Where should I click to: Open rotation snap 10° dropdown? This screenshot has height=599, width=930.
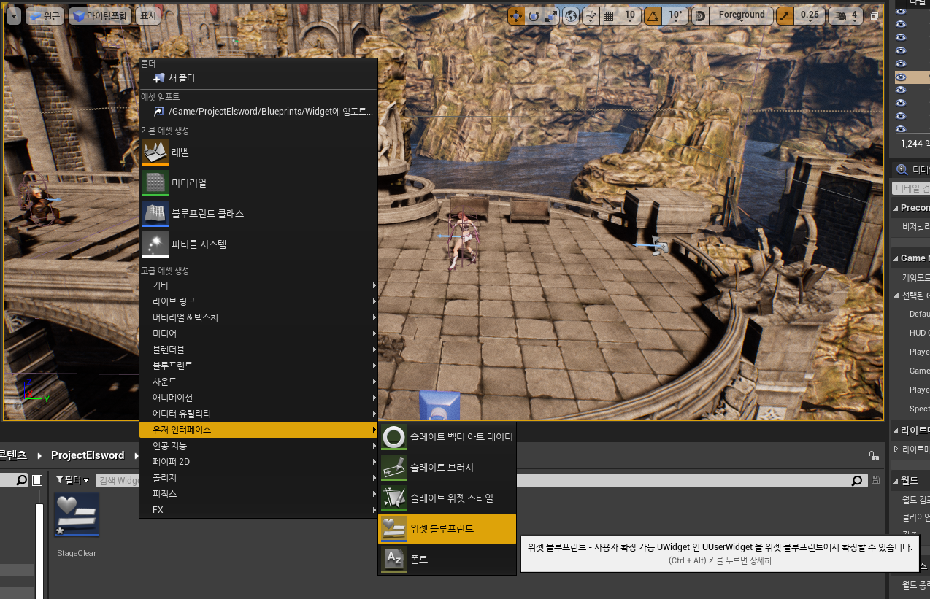(675, 15)
